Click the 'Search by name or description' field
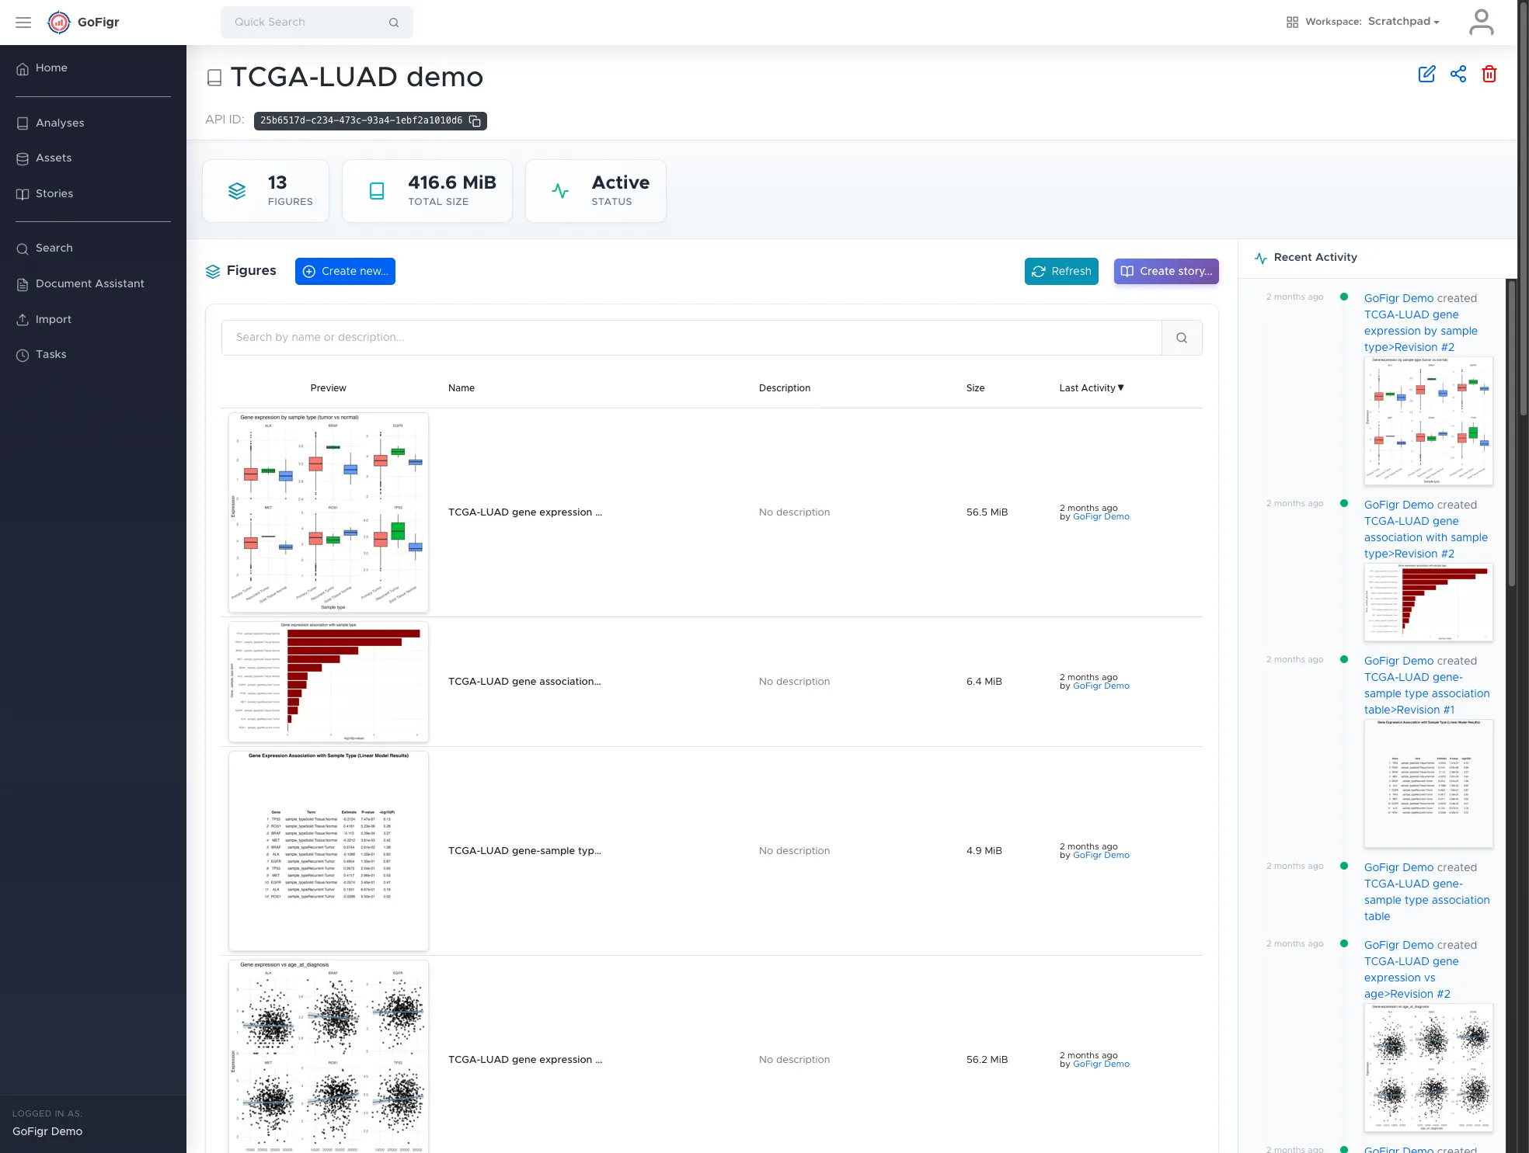The image size is (1529, 1153). (691, 338)
